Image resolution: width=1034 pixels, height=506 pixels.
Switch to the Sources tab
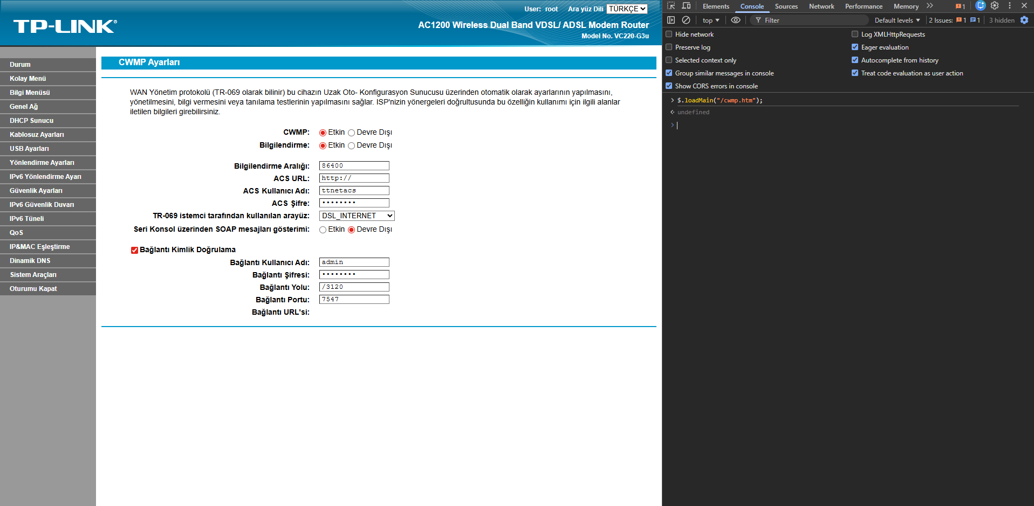click(x=786, y=6)
